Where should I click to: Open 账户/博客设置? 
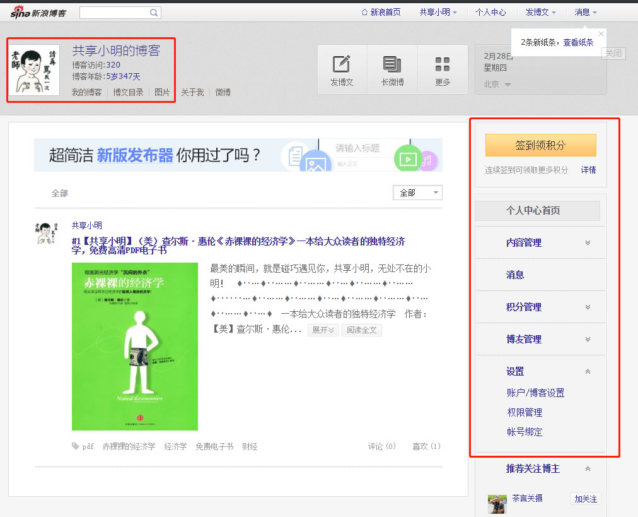(535, 393)
